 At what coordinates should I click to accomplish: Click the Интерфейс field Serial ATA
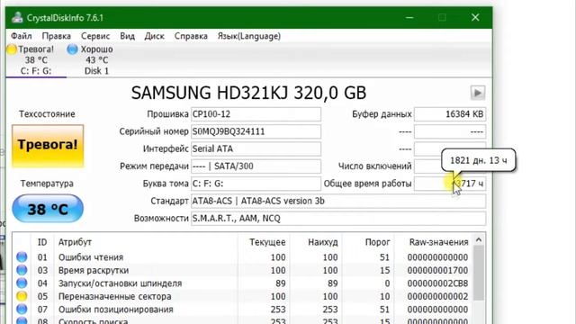point(256,148)
